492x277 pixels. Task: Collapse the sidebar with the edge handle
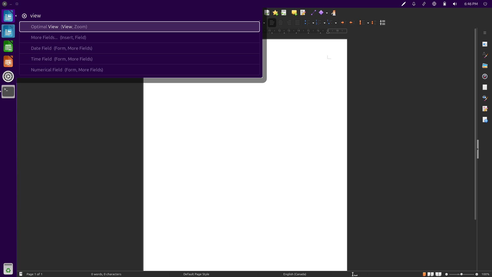coord(478,149)
